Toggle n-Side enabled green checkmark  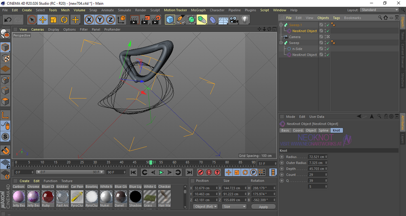(x=328, y=49)
